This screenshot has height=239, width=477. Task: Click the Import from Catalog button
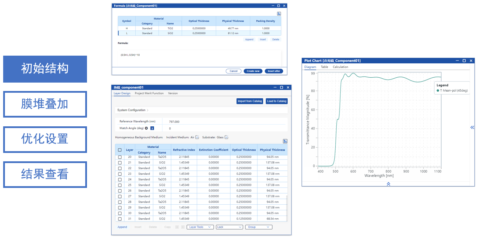[250, 101]
